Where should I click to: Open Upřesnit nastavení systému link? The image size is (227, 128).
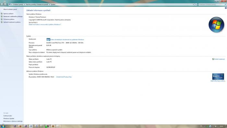click(x=12, y=22)
